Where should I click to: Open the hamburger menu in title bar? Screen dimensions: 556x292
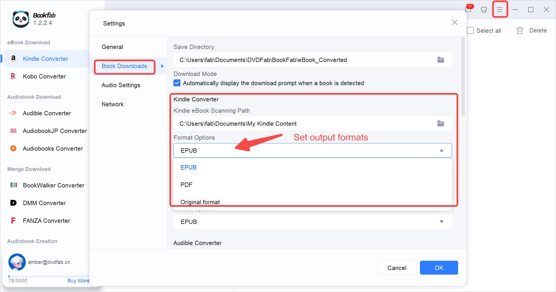[500, 10]
